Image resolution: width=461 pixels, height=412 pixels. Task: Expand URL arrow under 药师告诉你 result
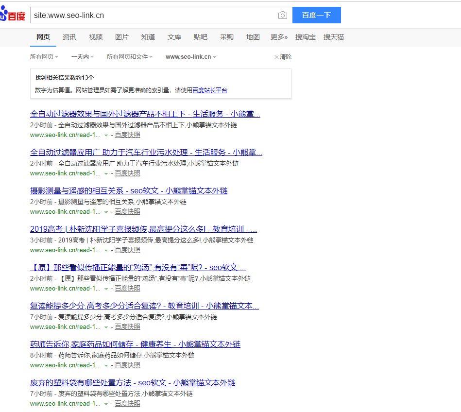(106, 366)
